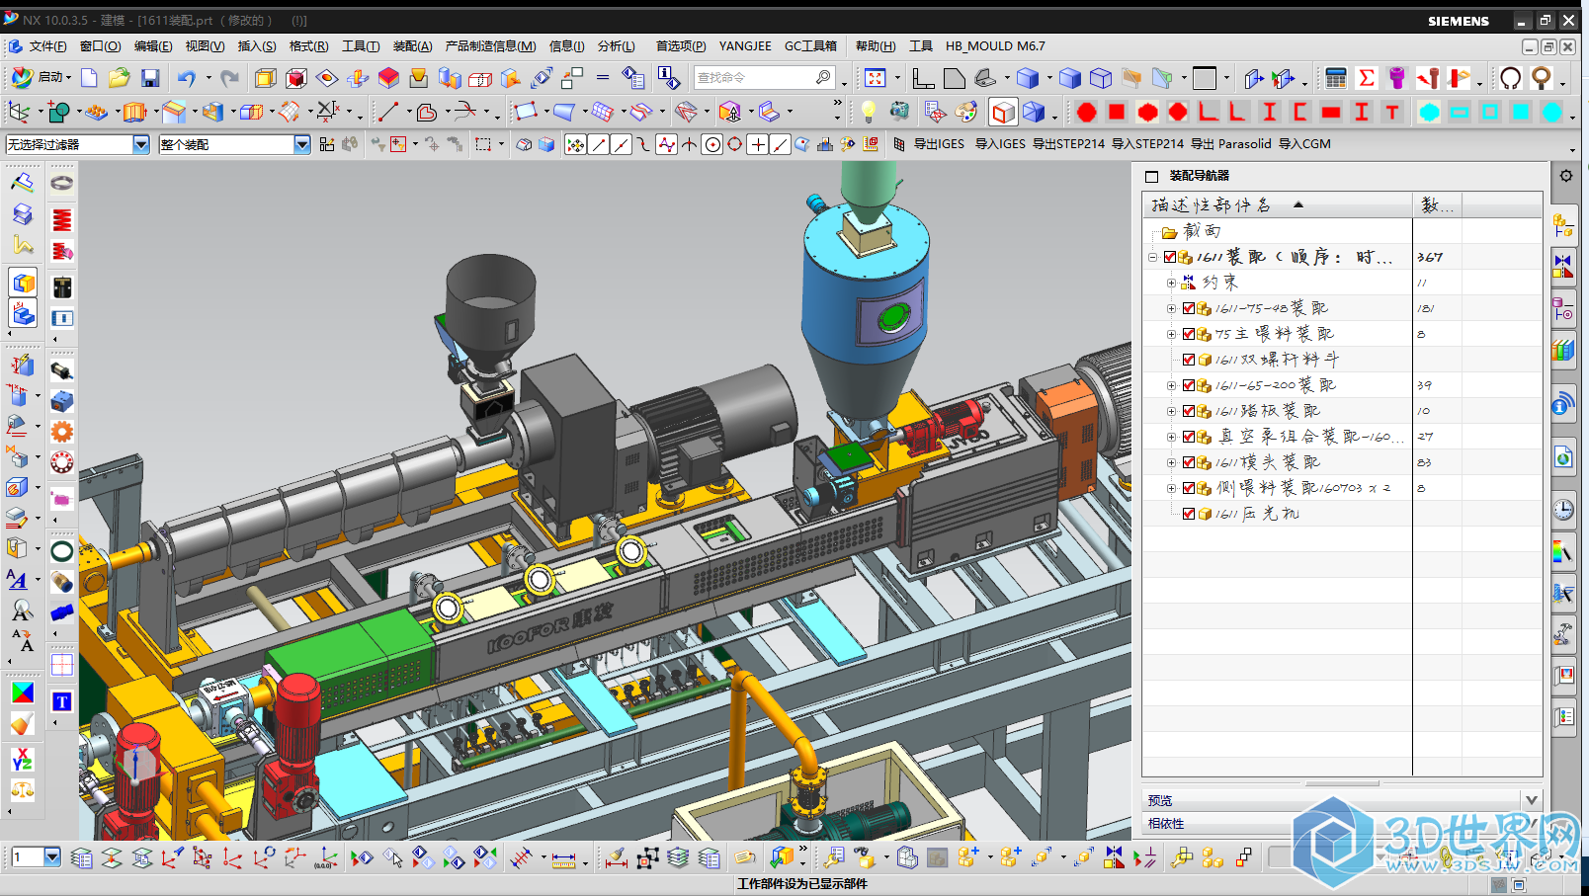Image resolution: width=1589 pixels, height=896 pixels.
Task: Open the 文件(F) menu
Action: (47, 46)
